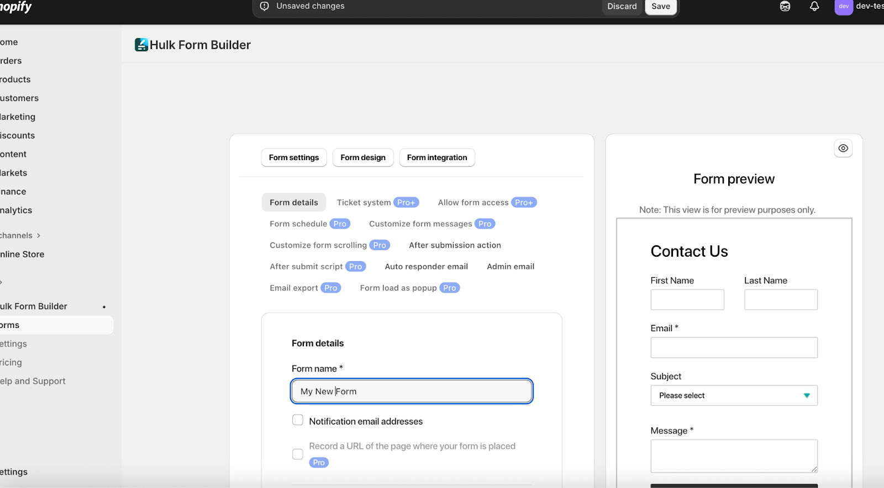
Task: Open the Email export section
Action: pyautogui.click(x=306, y=288)
